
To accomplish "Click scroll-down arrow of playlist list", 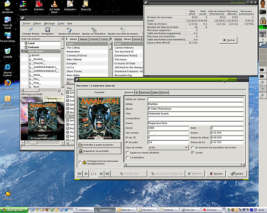I will (x=63, y=86).
